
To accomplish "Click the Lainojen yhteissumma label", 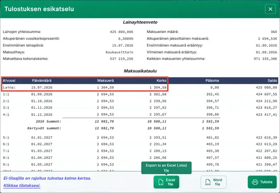I will (x=22, y=32).
